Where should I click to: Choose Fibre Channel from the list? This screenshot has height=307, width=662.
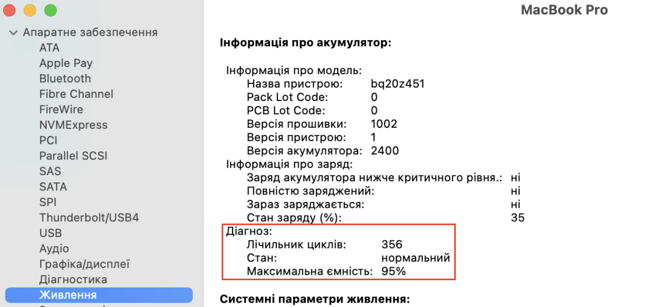76,94
